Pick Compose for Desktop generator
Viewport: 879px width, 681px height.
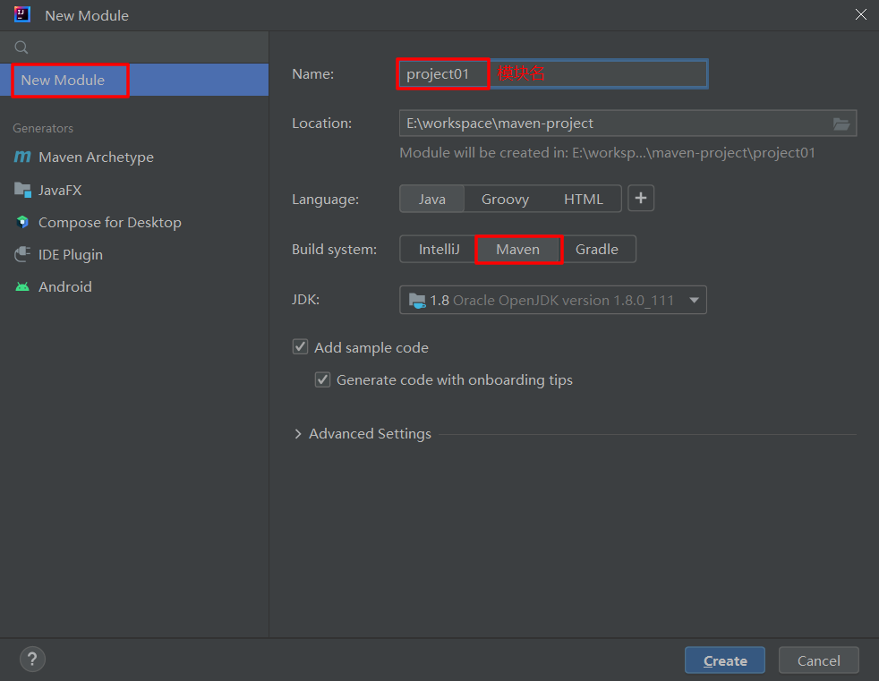[x=110, y=223]
